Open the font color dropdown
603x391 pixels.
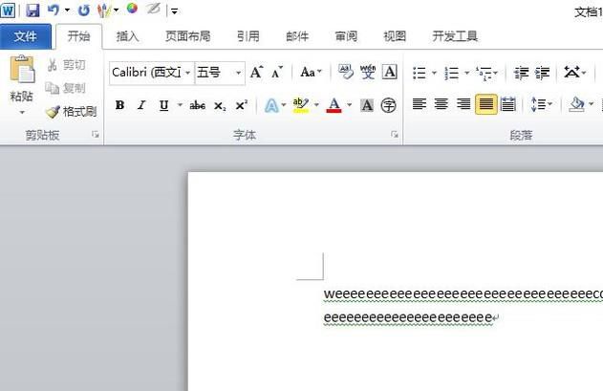[349, 105]
